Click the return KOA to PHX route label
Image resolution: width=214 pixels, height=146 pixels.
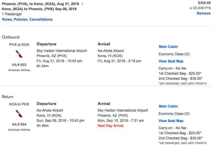click(19, 104)
